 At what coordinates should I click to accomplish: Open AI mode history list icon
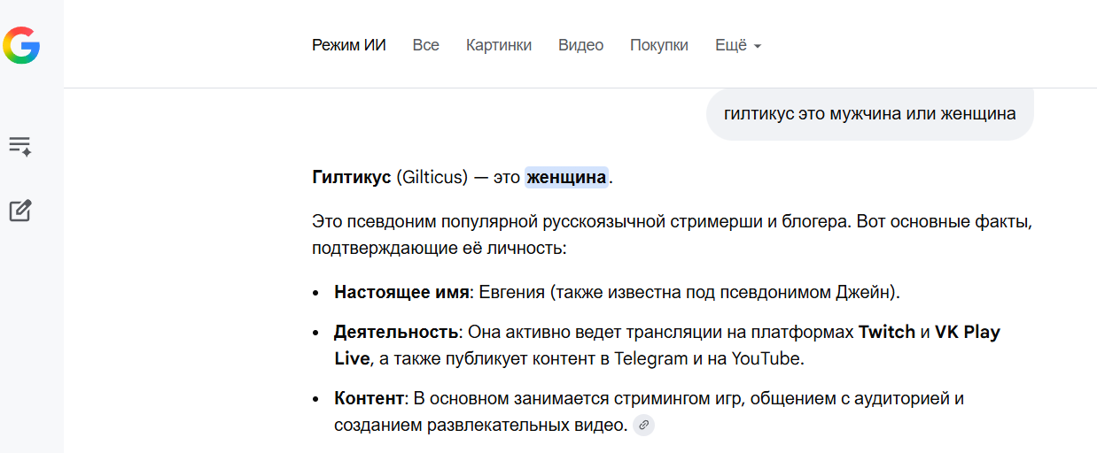(20, 146)
